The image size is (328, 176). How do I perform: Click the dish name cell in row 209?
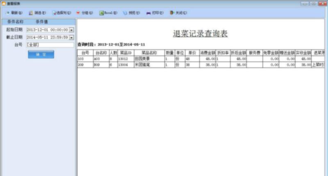pyautogui.click(x=149, y=65)
